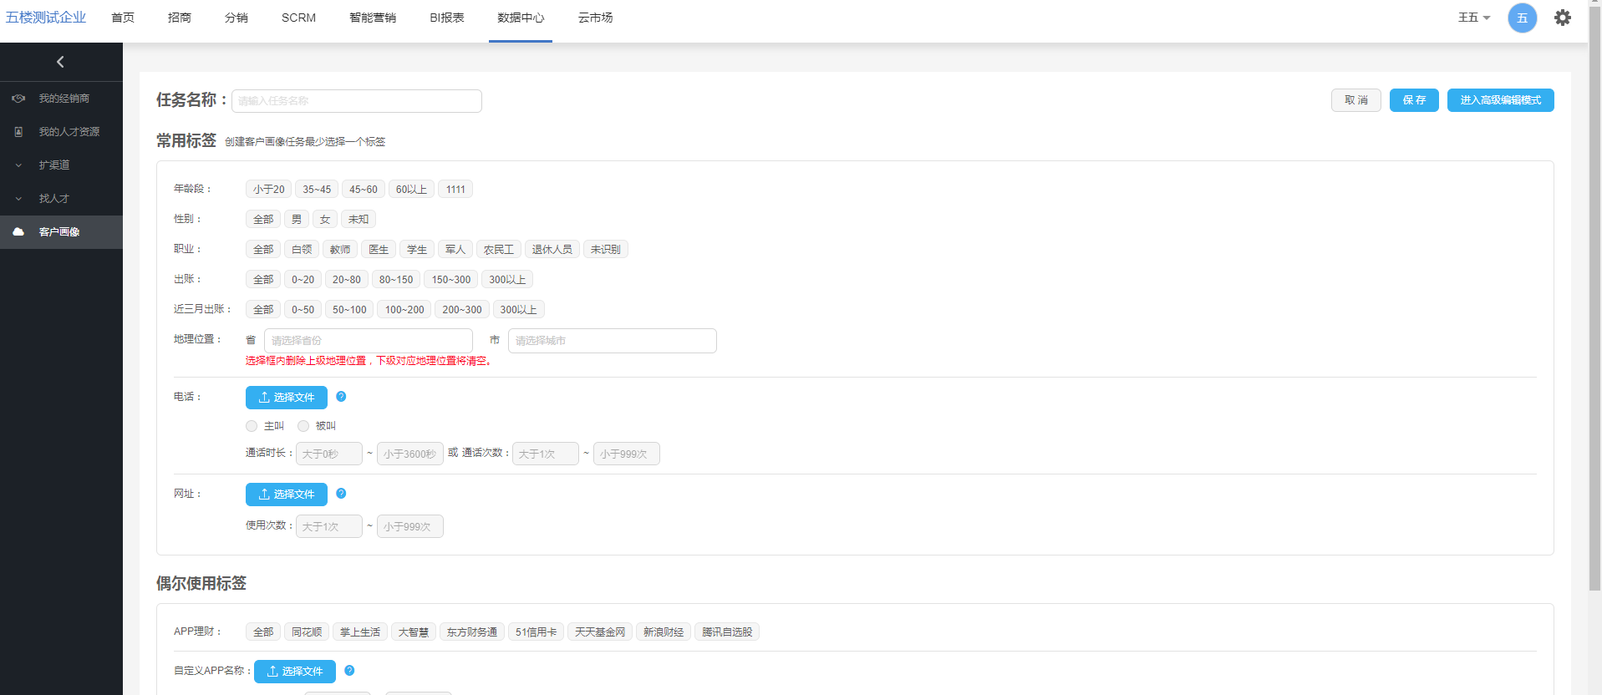This screenshot has width=1602, height=695.
Task: Toggle the 白领 occupation tag
Action: (302, 250)
